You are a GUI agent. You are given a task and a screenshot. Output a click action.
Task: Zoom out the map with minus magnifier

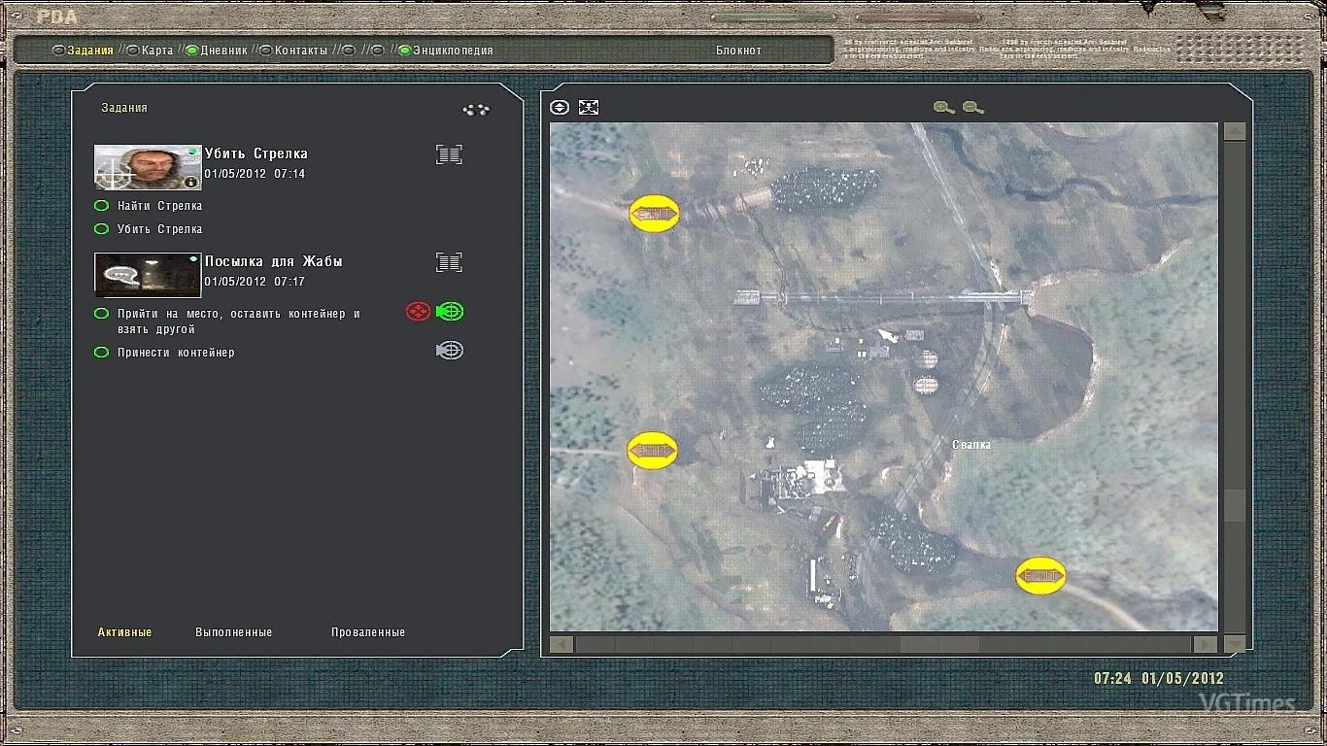(973, 108)
